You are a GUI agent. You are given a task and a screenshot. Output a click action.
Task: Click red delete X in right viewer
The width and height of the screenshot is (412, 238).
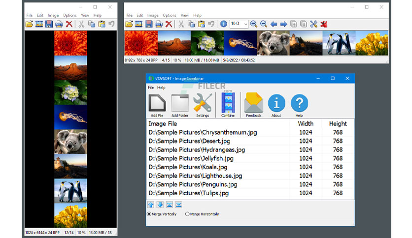(169, 24)
